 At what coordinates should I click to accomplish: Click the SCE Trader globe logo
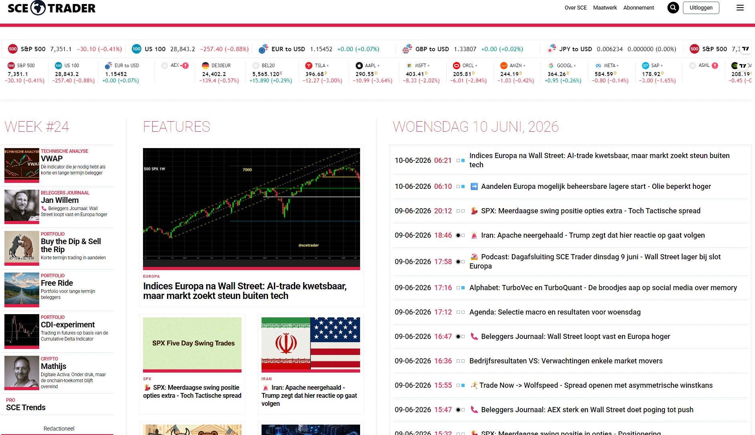[x=38, y=8]
